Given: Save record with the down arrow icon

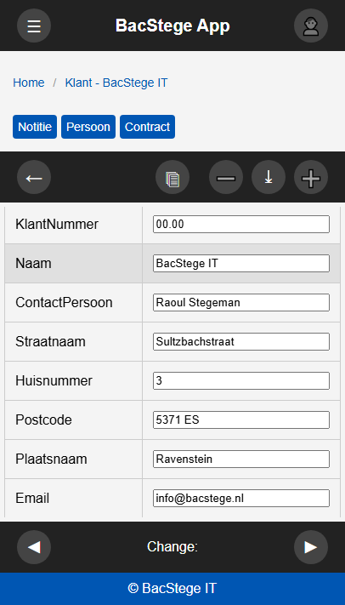Looking at the screenshot, I should pyautogui.click(x=269, y=177).
